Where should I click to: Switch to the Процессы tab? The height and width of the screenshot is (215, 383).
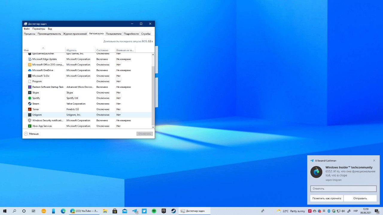click(x=30, y=34)
